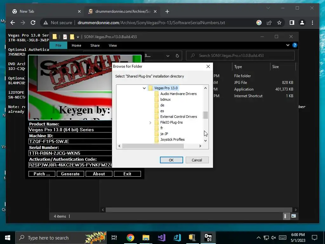Viewport: 325px width, 244px height.
Task: Close the drummerdonnie.com tab
Action: click(x=155, y=11)
